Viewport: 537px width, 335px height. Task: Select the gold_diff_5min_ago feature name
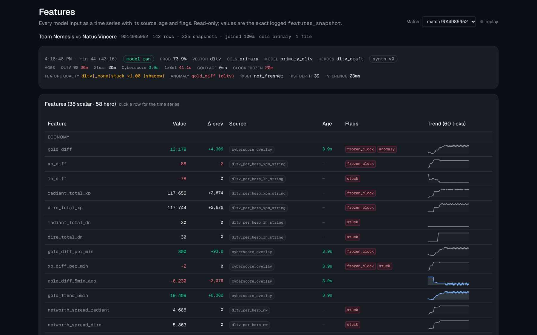tap(72, 281)
